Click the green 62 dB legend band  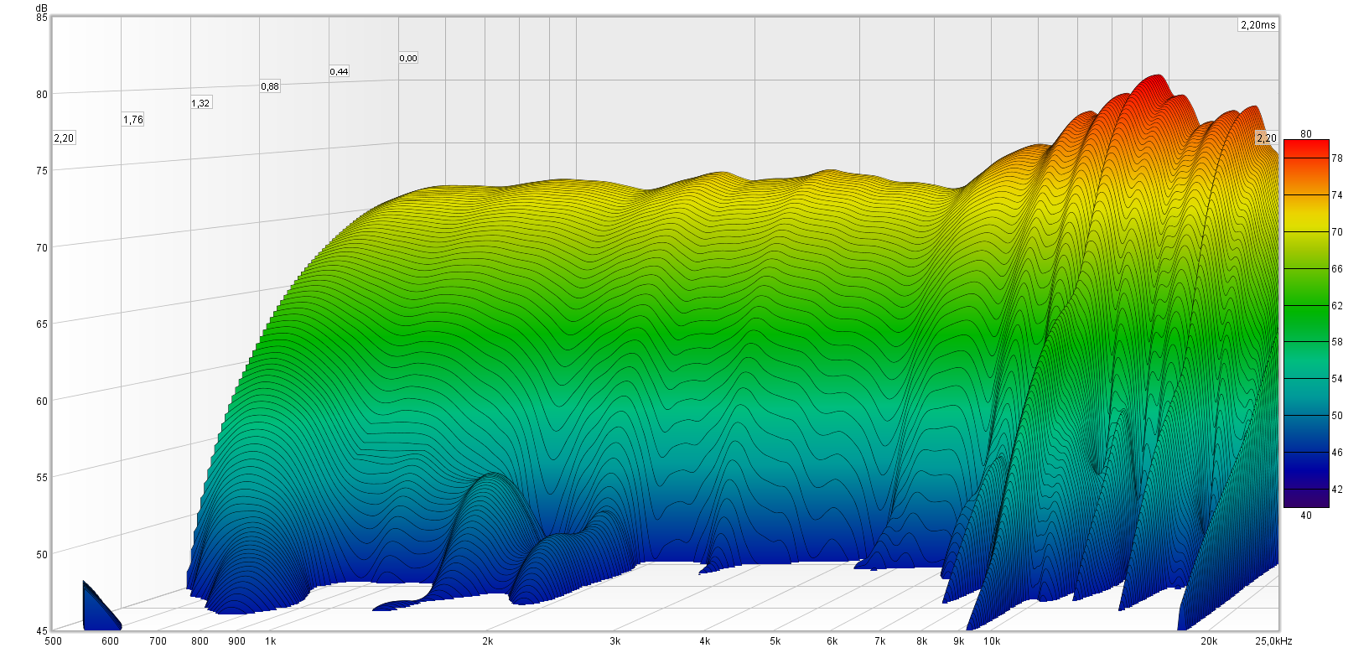pyautogui.click(x=1305, y=306)
